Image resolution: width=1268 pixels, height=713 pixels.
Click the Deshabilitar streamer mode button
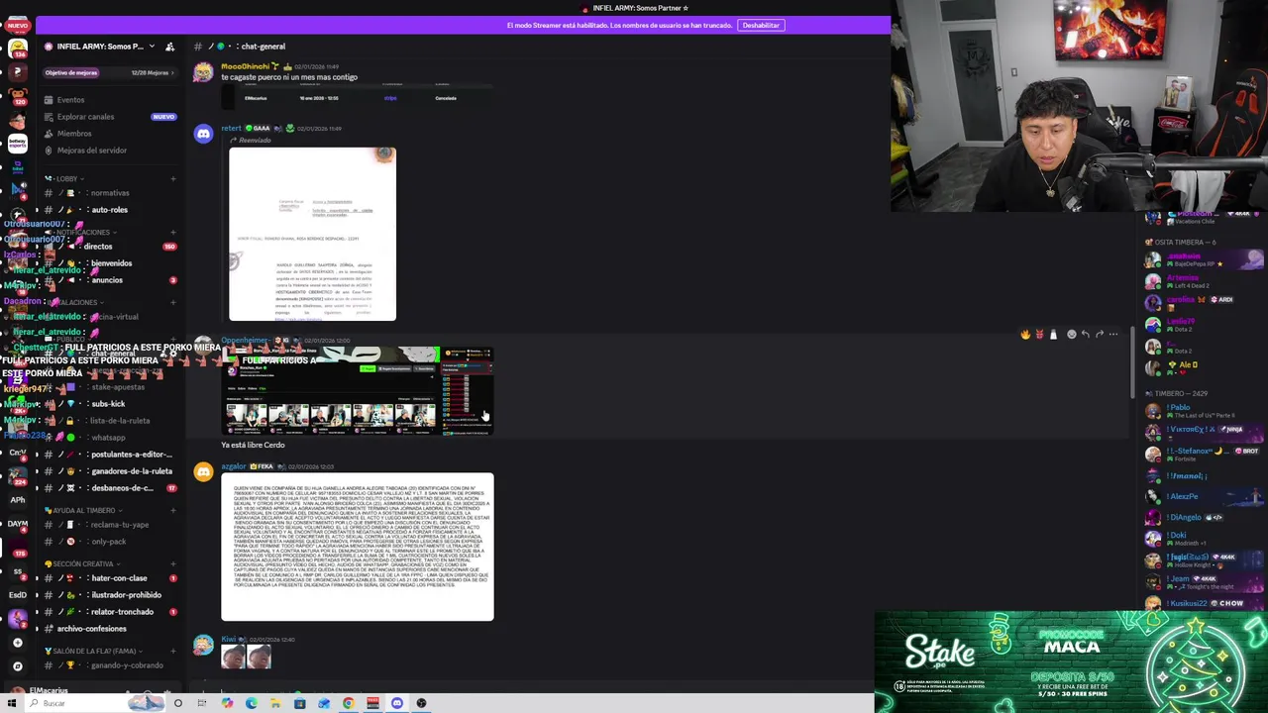(x=761, y=25)
